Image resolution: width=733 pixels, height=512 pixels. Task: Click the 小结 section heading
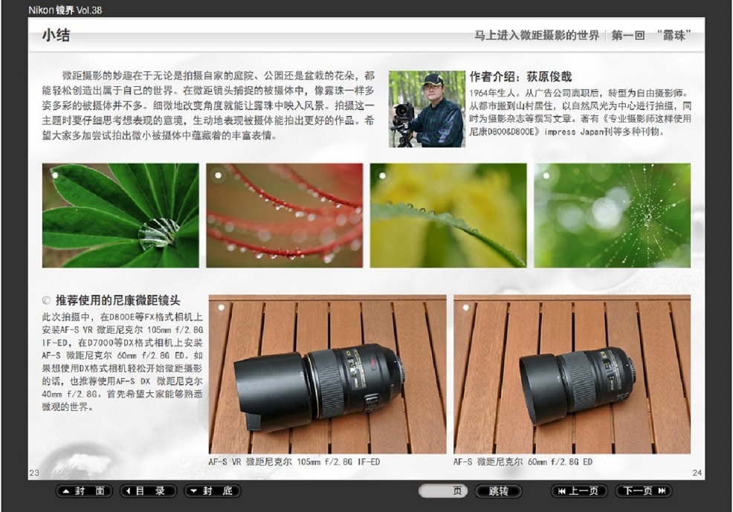[56, 36]
